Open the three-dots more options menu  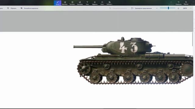click(191, 8)
